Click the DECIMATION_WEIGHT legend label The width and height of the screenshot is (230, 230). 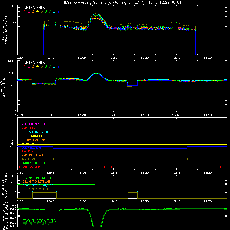pos(37,181)
